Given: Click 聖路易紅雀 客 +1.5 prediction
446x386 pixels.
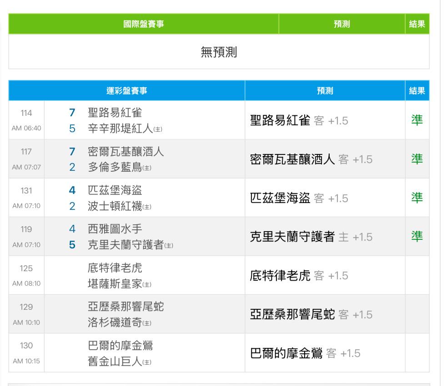Looking at the screenshot, I should tap(299, 120).
